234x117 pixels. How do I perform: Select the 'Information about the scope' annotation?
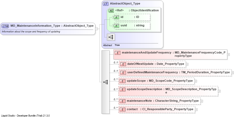click(31, 32)
